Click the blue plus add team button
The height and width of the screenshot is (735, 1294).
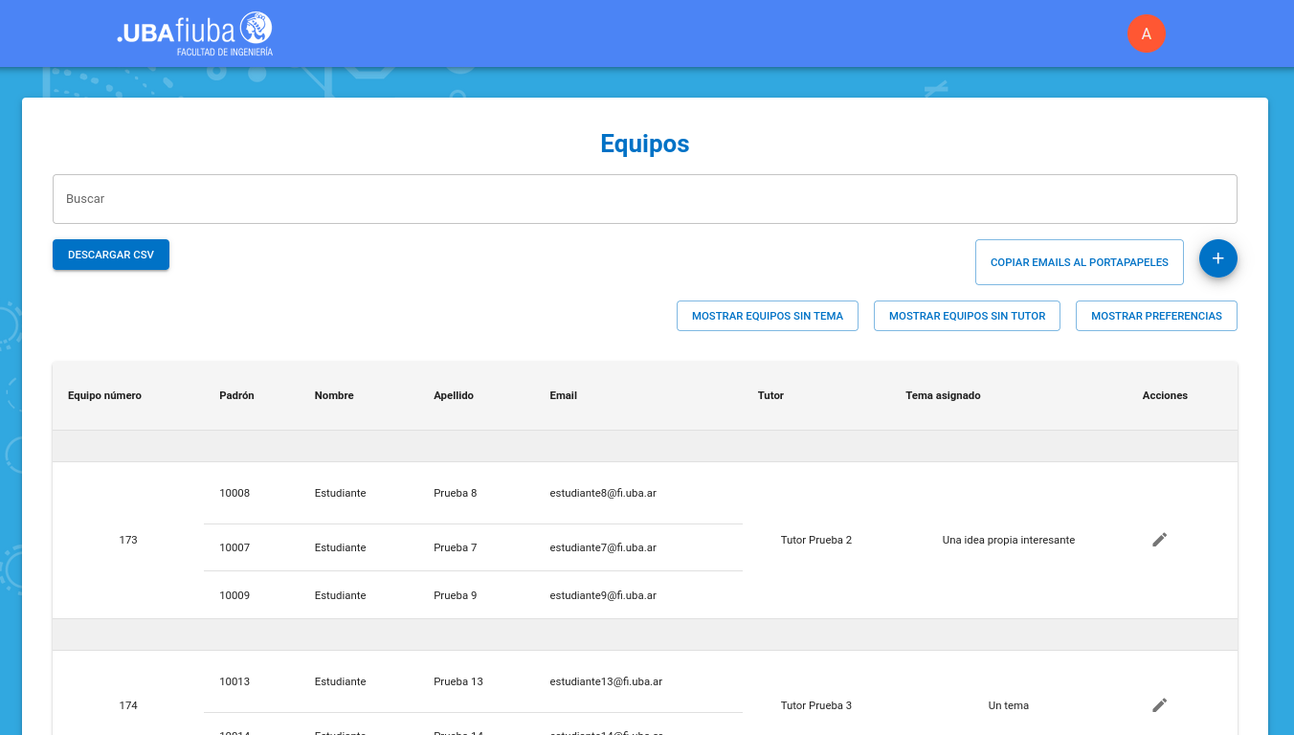1217,258
